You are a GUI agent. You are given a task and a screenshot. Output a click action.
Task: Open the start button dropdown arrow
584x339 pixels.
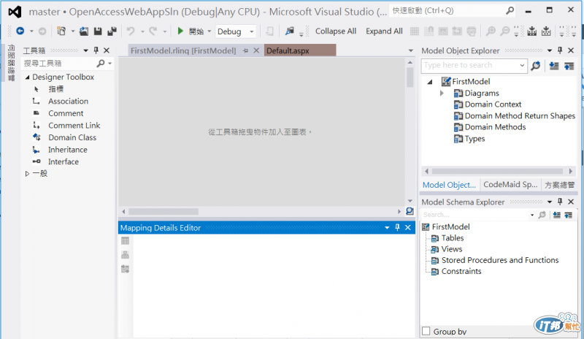pos(210,31)
